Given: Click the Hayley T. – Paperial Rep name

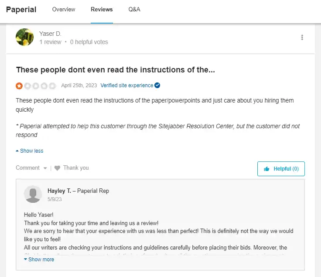Looking at the screenshot, I should [78, 191].
